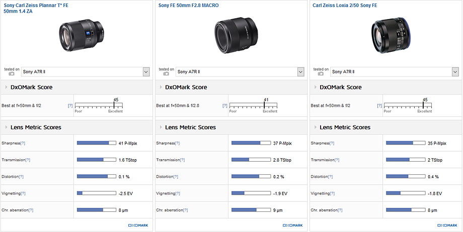Open Distortion [?] help in the MACRO panel
The image size is (463, 232).
coord(176,177)
